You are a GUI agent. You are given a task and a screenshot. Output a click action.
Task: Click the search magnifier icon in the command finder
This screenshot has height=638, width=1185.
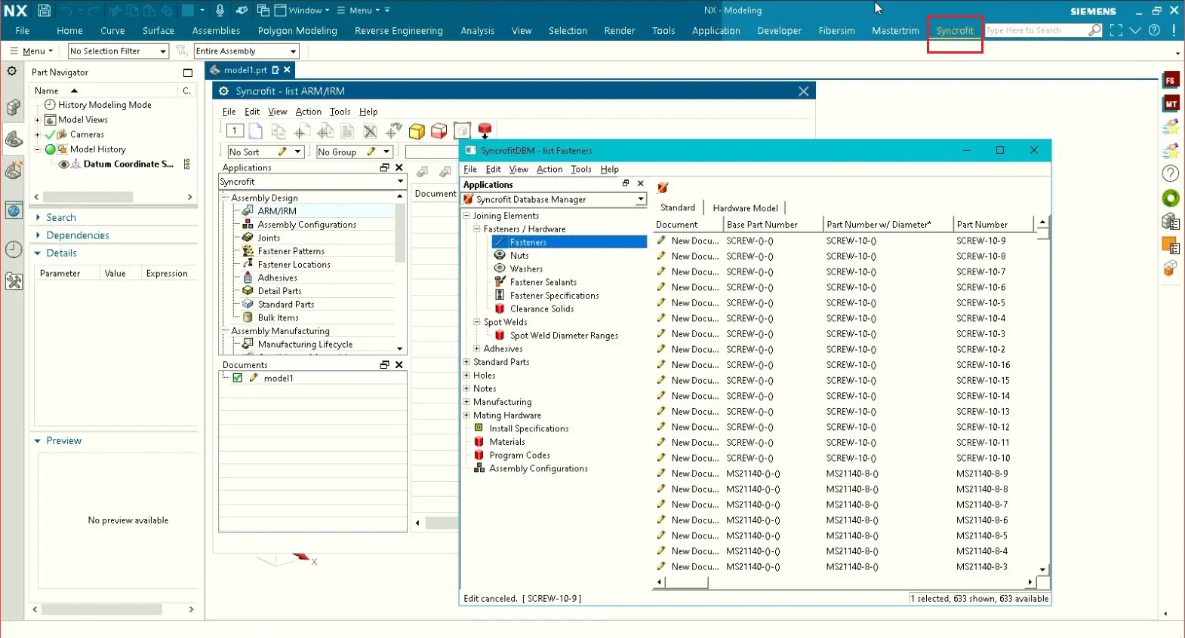point(1094,30)
